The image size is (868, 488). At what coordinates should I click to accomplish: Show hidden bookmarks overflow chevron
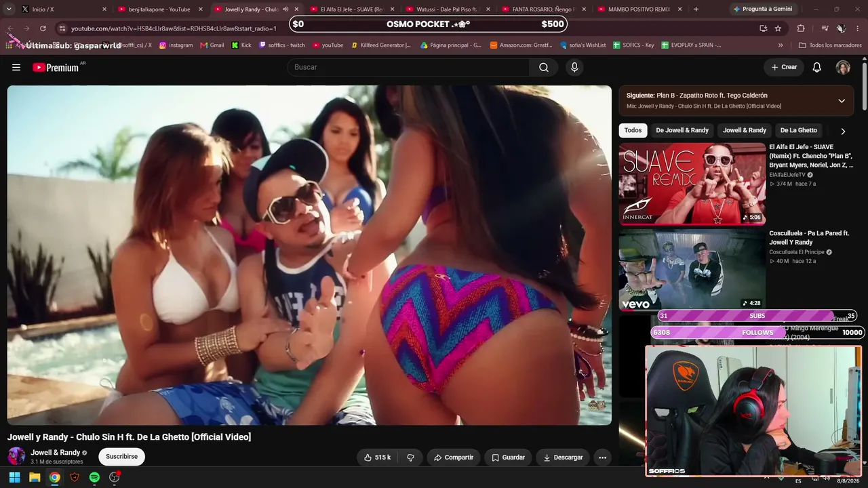point(781,45)
